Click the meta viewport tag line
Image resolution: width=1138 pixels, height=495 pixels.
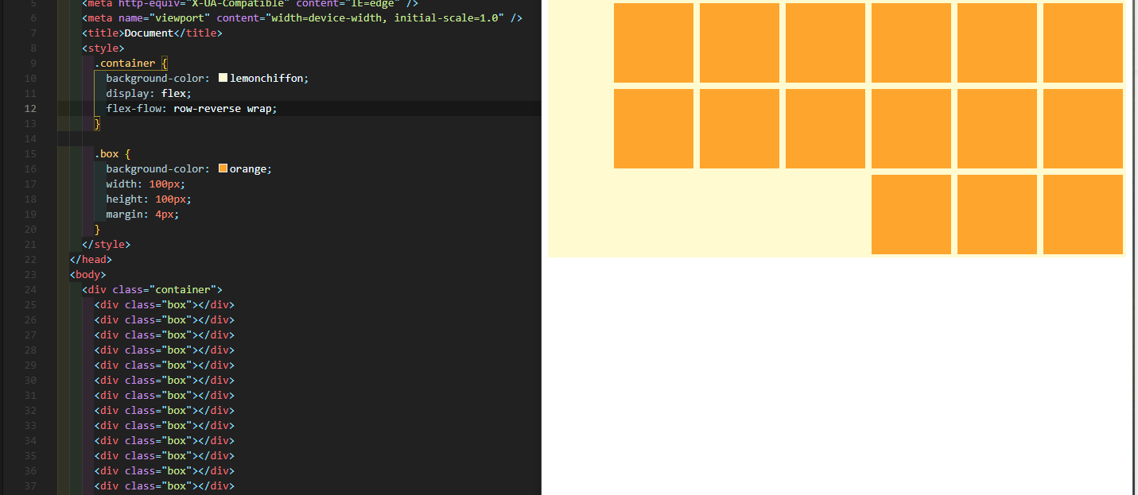301,17
